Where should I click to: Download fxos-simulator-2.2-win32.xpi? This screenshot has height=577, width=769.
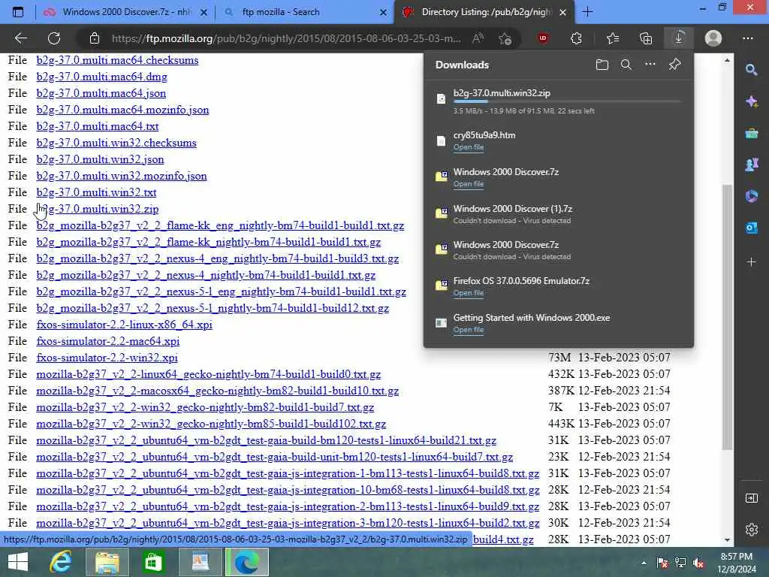(x=107, y=358)
